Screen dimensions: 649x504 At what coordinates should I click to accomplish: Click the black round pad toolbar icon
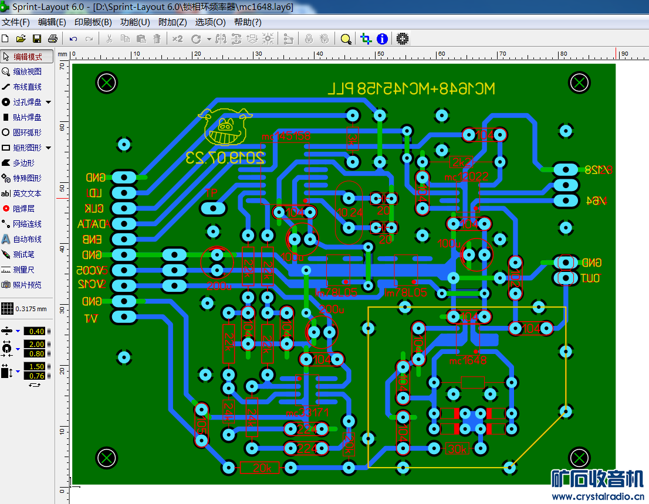403,39
